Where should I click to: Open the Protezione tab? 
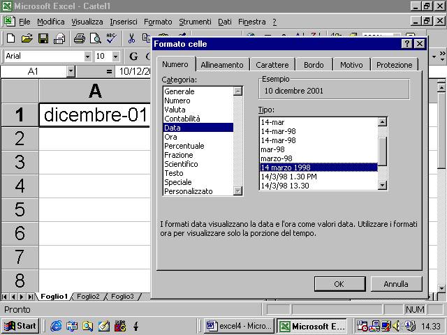click(394, 65)
